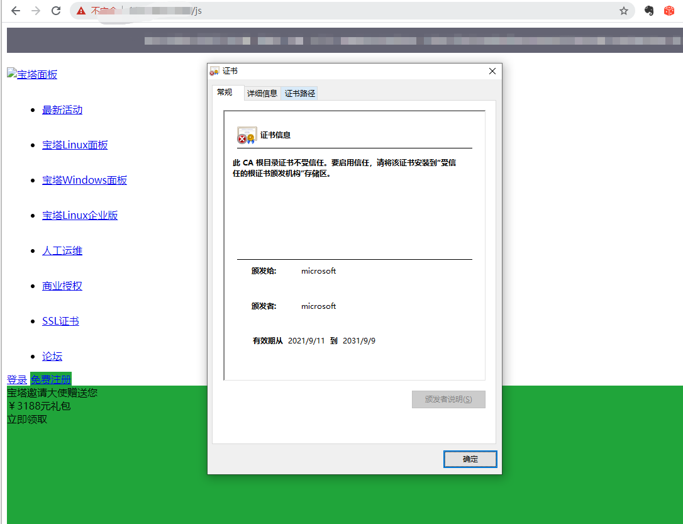Image resolution: width=683 pixels, height=524 pixels.
Task: Click the start date 2021/9/11
Action: (x=306, y=340)
